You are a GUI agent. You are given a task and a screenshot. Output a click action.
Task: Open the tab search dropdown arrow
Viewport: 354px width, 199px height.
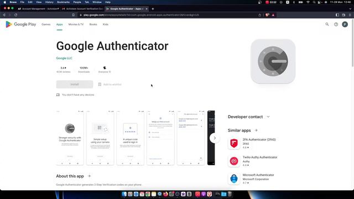(350, 9)
